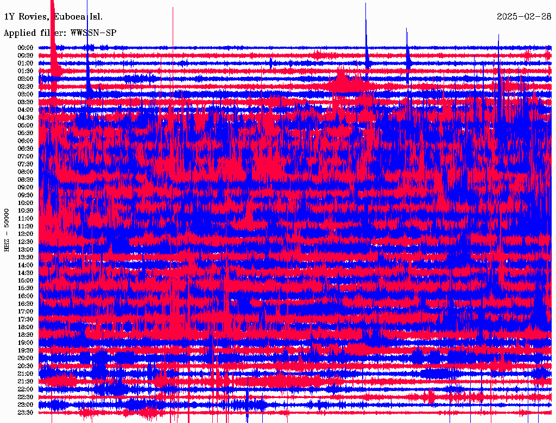Select the 12:00 time label
Viewport: 556px width, 423px height.
coord(26,234)
